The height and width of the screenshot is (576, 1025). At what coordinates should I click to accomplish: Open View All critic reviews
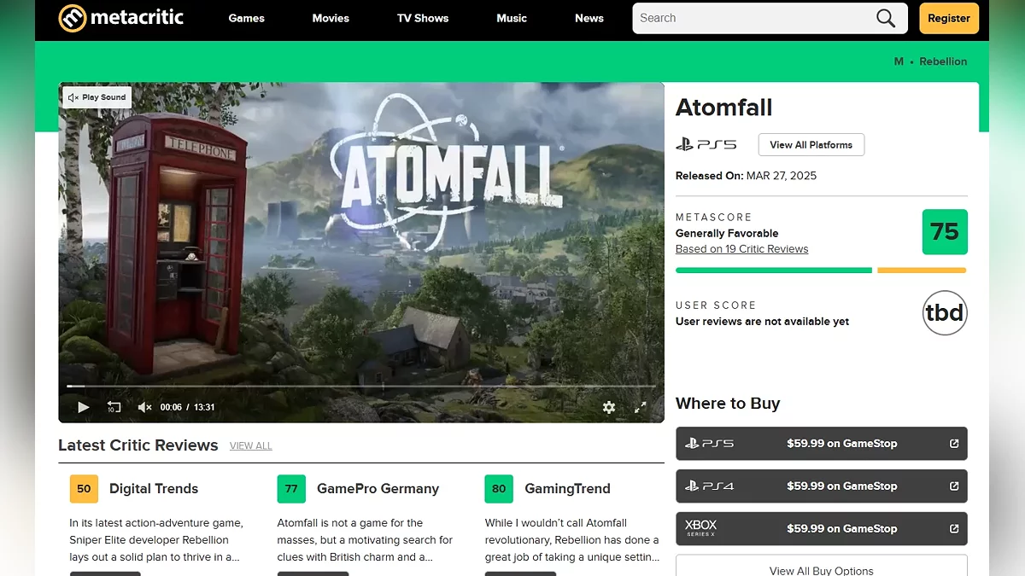[x=250, y=446]
